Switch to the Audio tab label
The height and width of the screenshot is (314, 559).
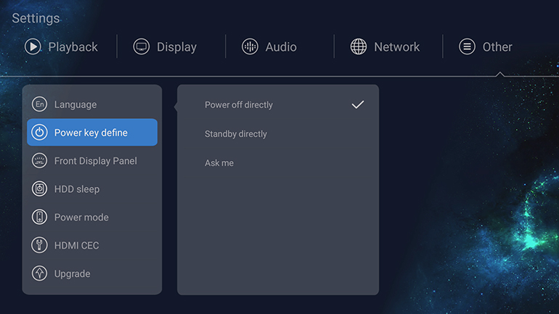(281, 47)
